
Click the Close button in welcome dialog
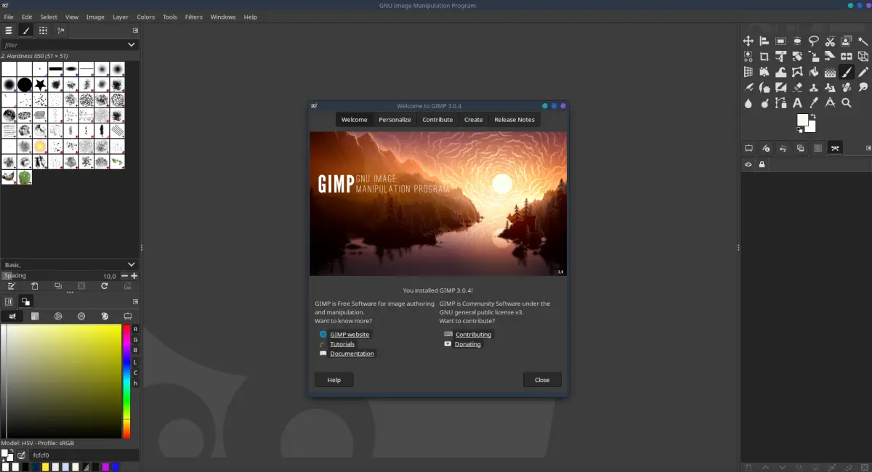click(542, 380)
